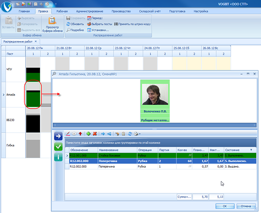Click the green plus add icon
The width and height of the screenshot is (261, 213).
point(89,134)
